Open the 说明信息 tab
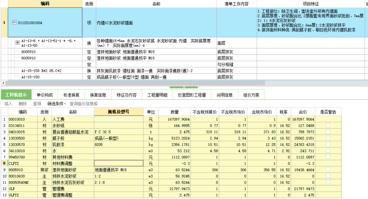368x199 pixels. tap(224, 95)
